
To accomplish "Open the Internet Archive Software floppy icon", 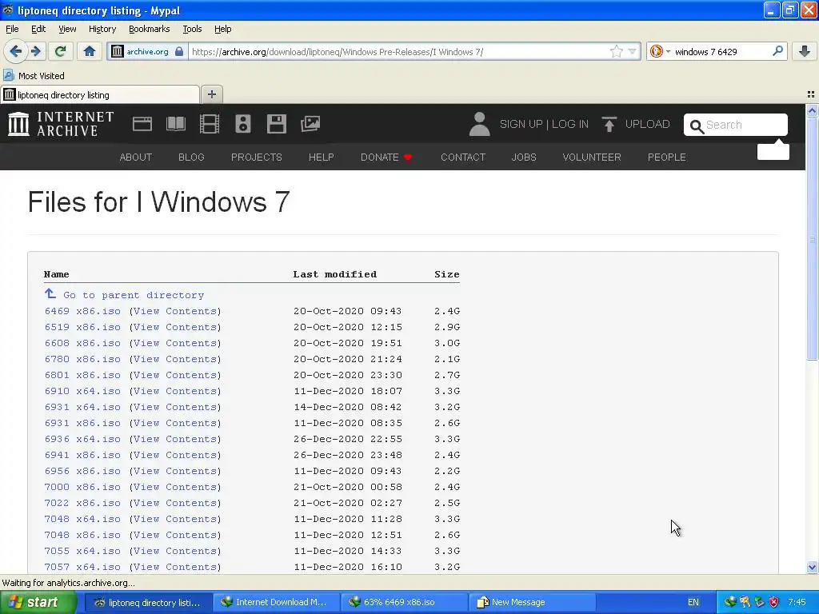I will [x=276, y=124].
